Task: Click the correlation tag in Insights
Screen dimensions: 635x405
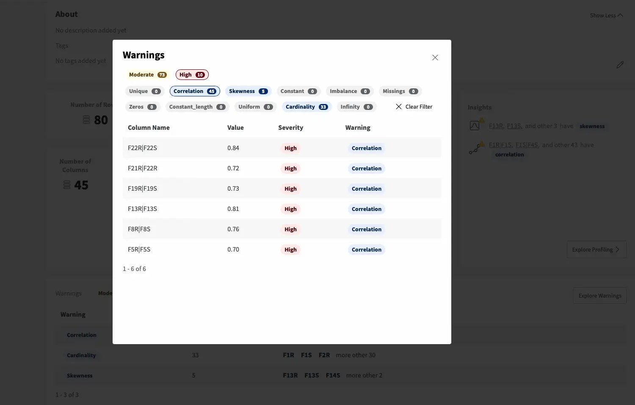Action: [x=509, y=155]
